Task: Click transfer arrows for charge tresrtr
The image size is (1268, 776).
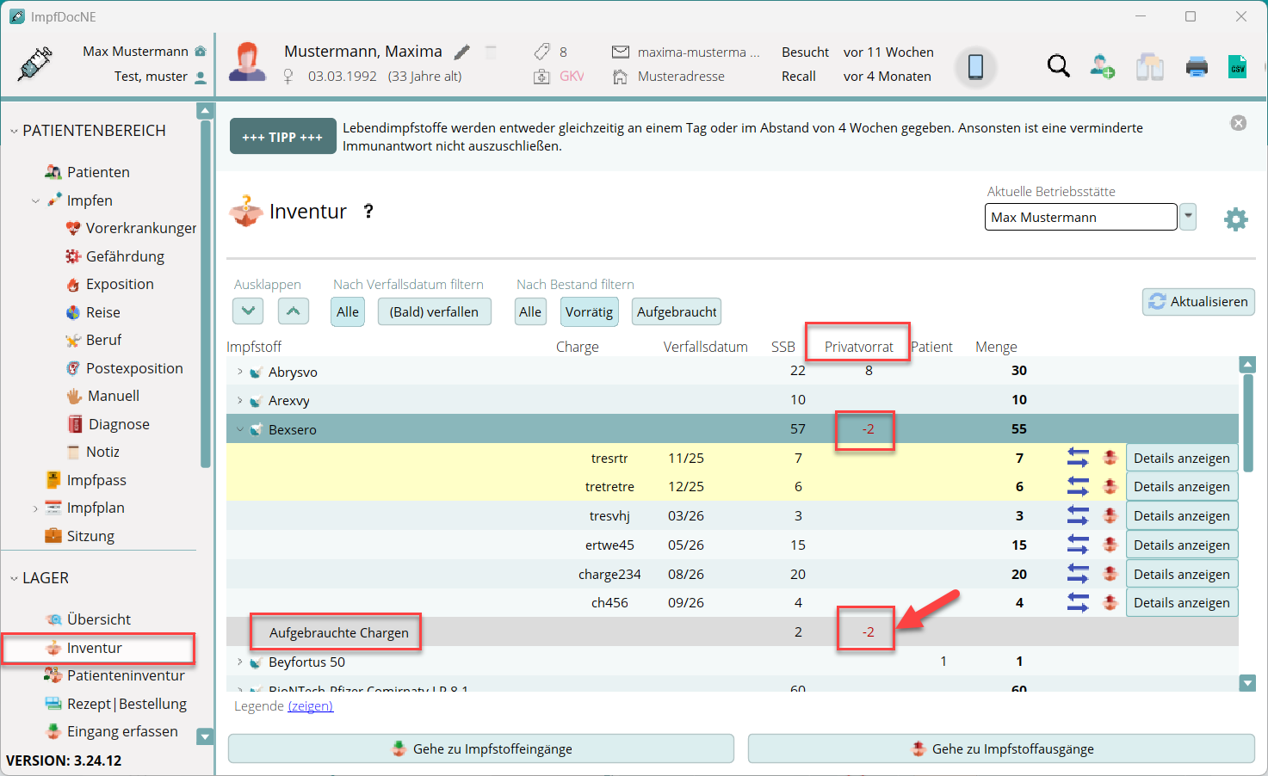Action: pos(1078,458)
